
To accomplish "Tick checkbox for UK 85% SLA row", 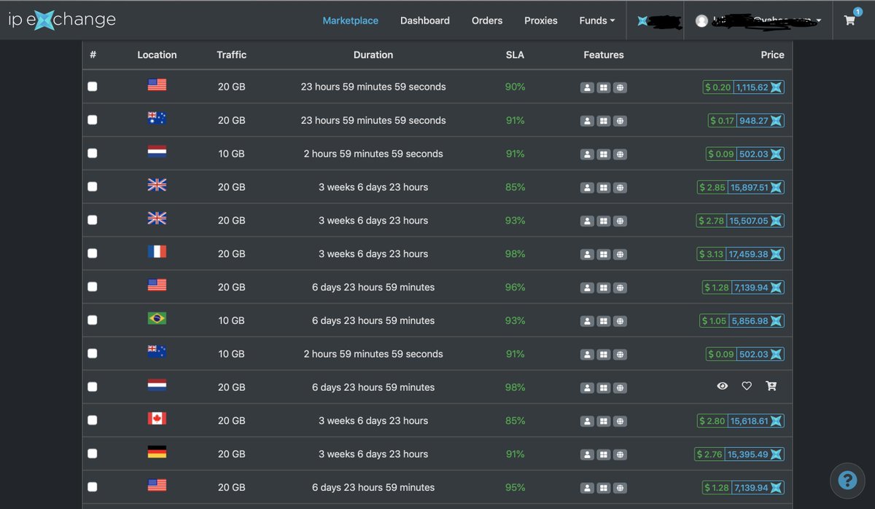I will click(x=92, y=187).
